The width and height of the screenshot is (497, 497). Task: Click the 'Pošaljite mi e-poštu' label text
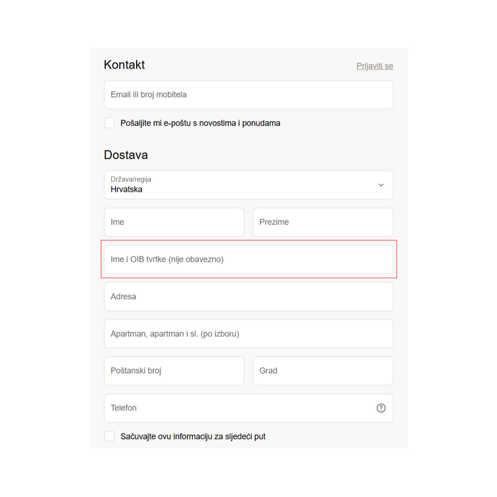(200, 123)
